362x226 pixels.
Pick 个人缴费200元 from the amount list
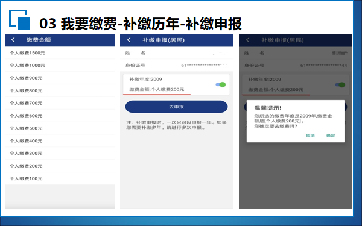[x=60, y=166]
